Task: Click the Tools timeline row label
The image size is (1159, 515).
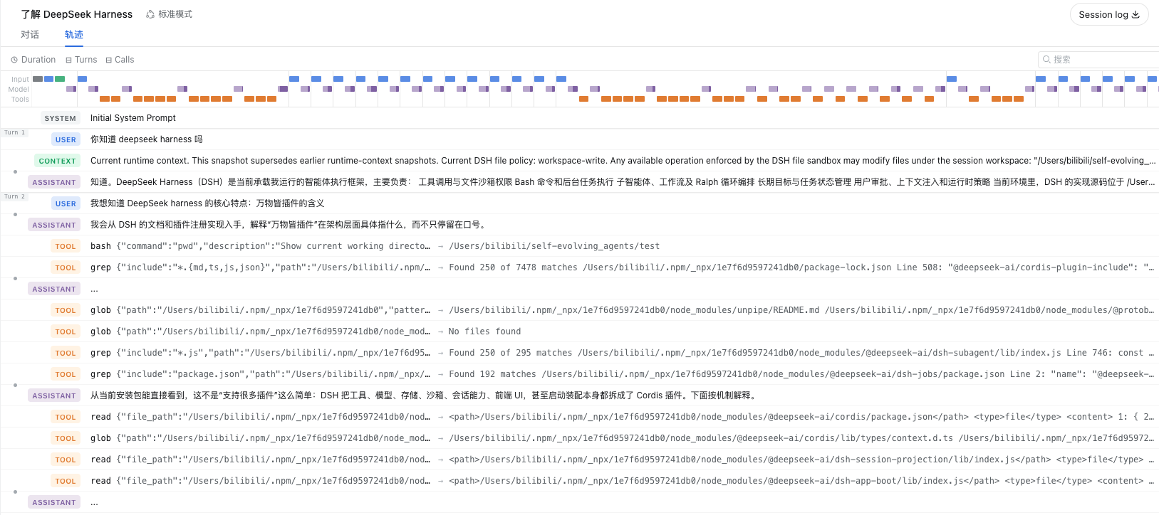Action: pyautogui.click(x=20, y=100)
